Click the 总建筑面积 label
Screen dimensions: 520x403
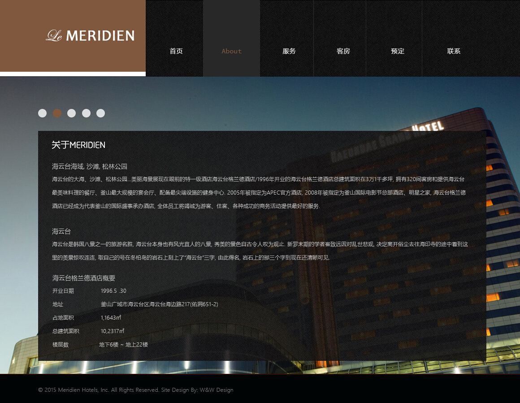(x=65, y=331)
